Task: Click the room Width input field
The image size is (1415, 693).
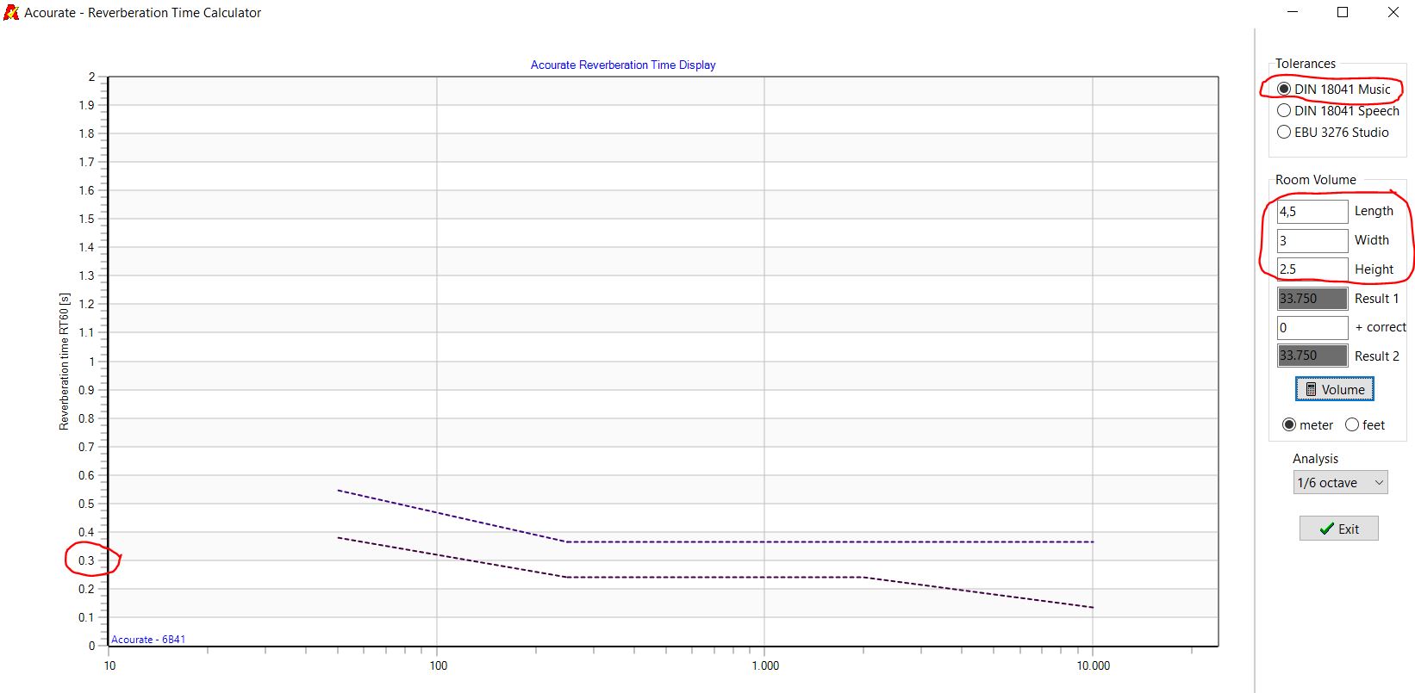Action: click(x=1312, y=240)
